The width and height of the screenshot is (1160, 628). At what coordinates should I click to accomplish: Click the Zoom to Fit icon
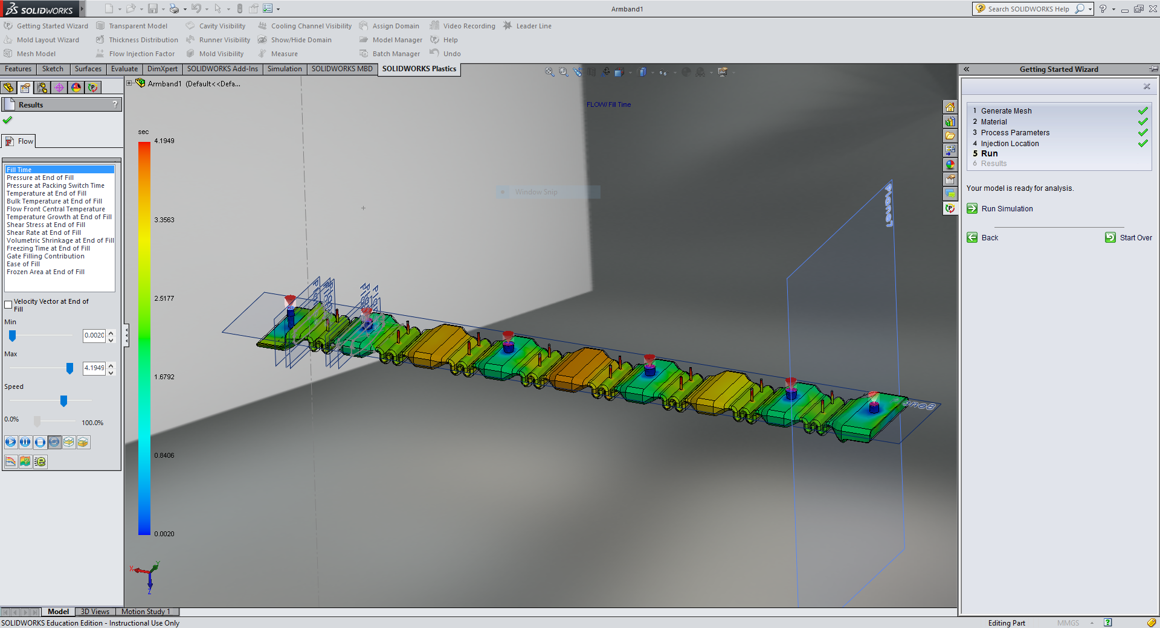[x=550, y=72]
